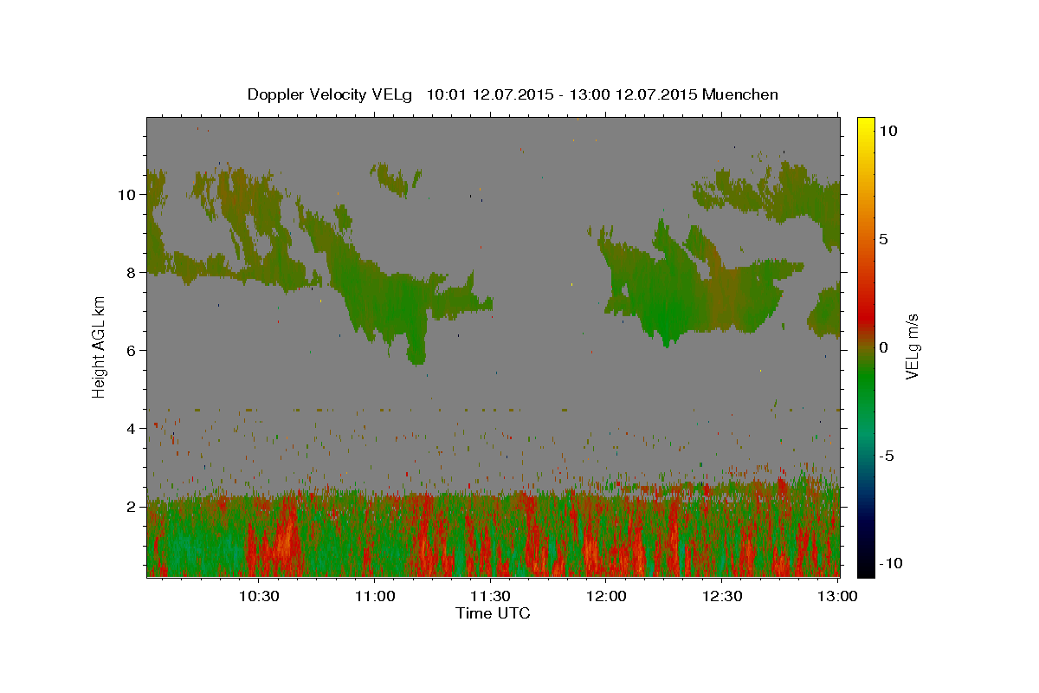Click the colorbar value 0
Image resolution: width=1039 pixels, height=693 pixels.
tap(883, 347)
